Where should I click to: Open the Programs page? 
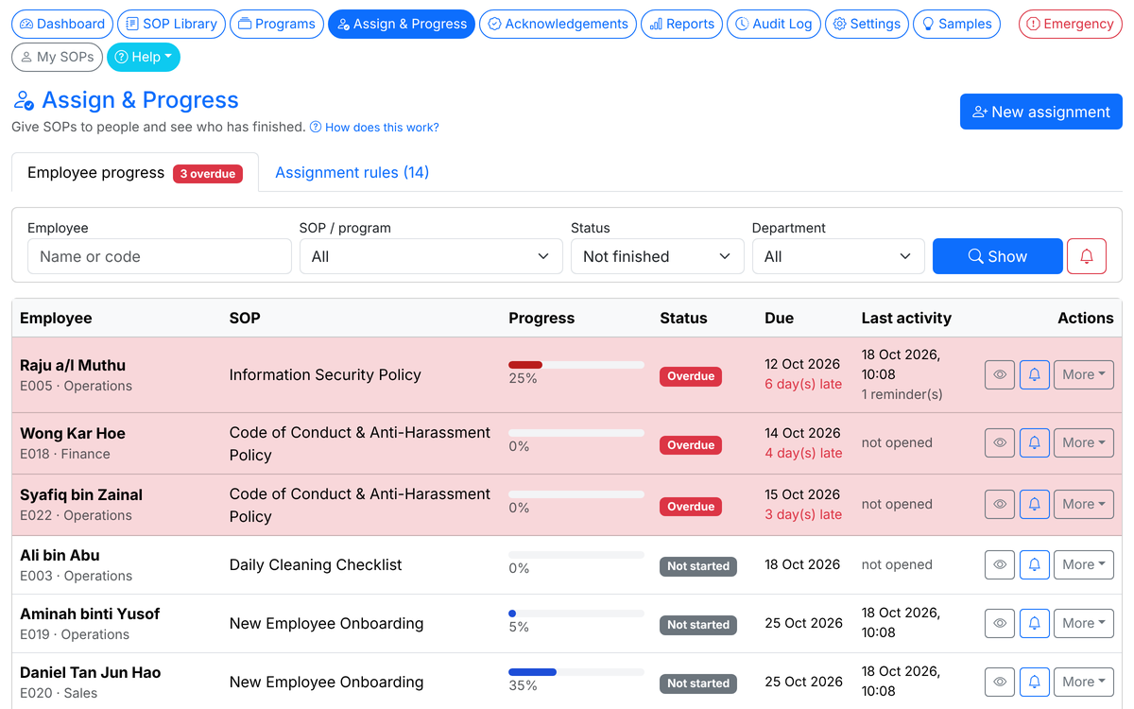click(277, 24)
